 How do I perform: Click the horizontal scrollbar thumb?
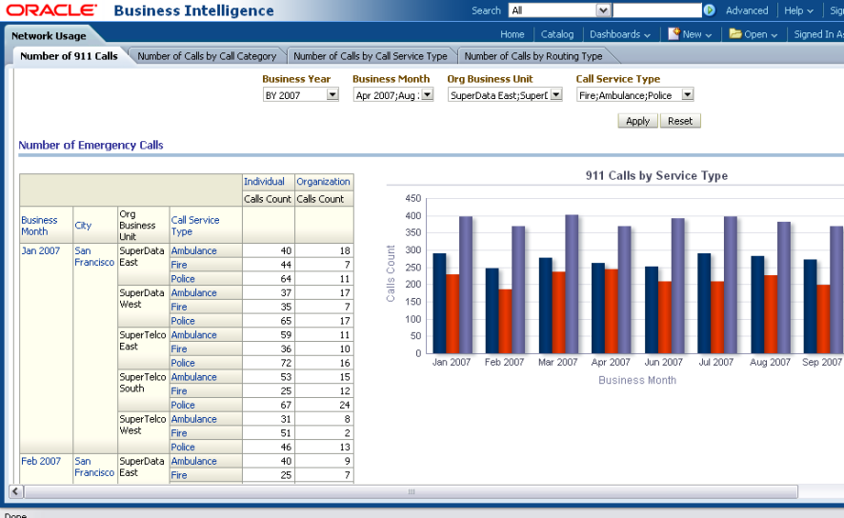(x=412, y=491)
